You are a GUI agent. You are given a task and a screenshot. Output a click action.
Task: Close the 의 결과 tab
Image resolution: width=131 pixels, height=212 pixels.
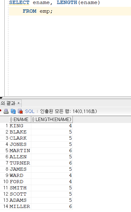[19, 103]
